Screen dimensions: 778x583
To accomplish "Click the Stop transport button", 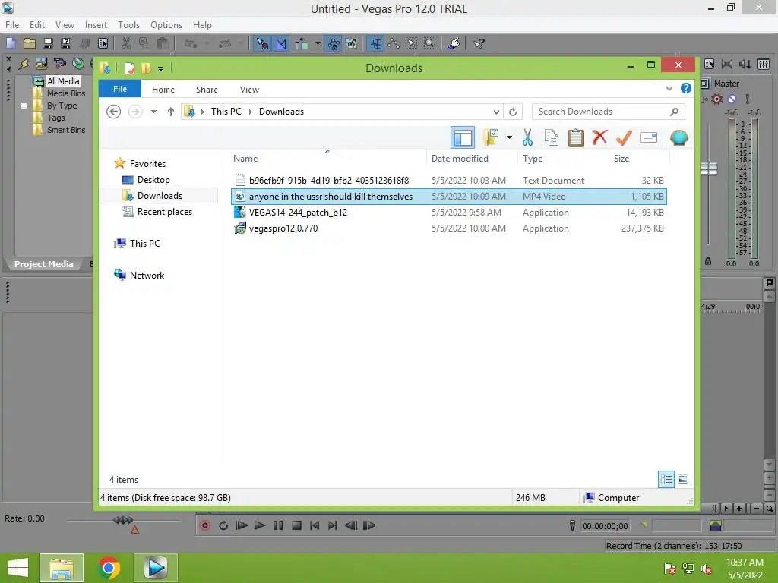I will pyautogui.click(x=297, y=525).
